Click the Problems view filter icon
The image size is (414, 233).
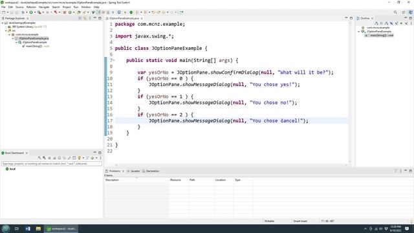395,171
